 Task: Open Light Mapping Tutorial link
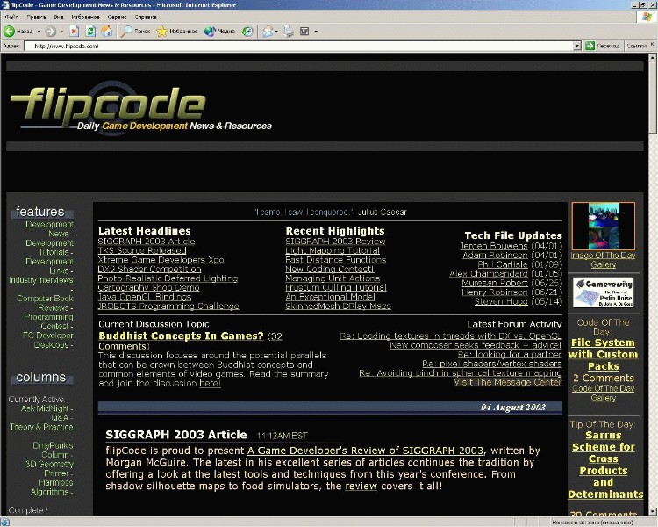pos(333,250)
